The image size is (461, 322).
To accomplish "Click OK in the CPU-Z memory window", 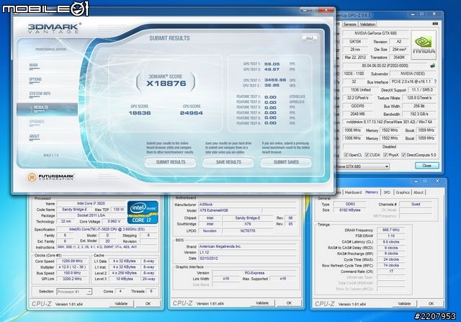I will pos(431,303).
